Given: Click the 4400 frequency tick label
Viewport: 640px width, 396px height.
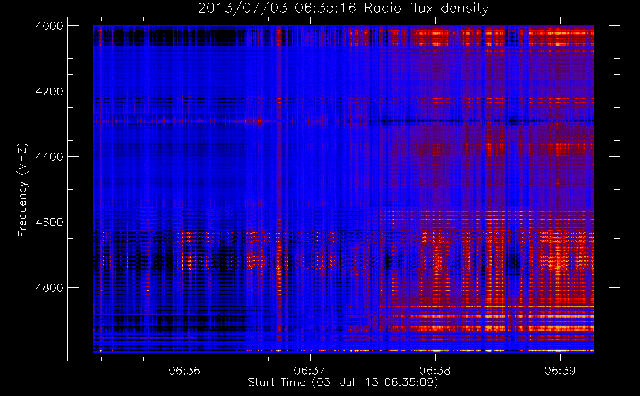Looking at the screenshot, I should tap(49, 157).
